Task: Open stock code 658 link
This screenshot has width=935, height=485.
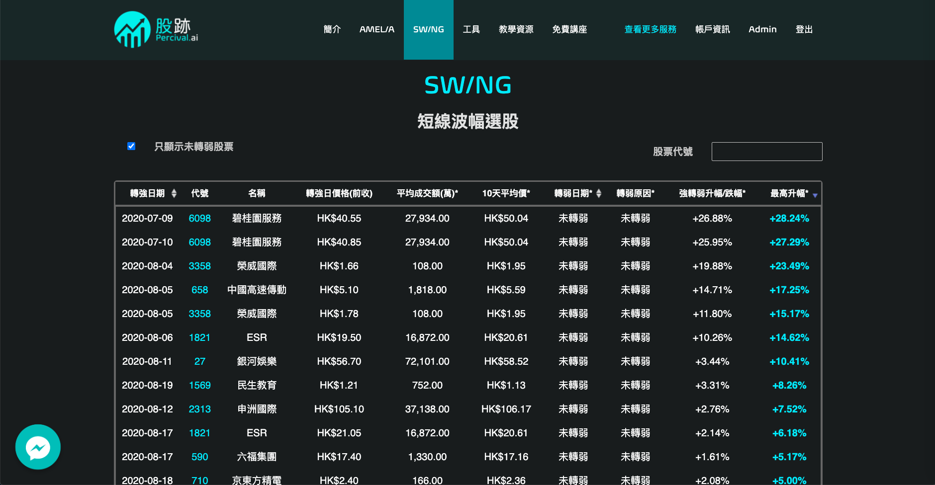Action: pyautogui.click(x=200, y=290)
